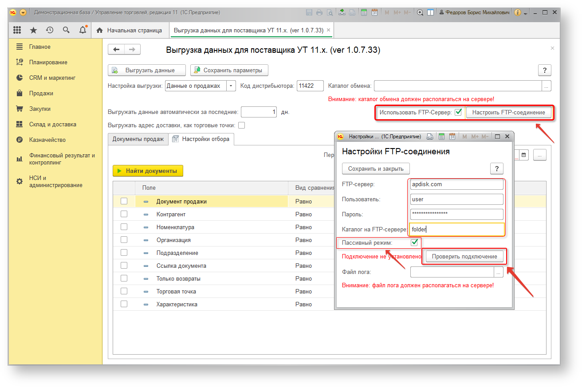Screen dimensions: 582x387
Task: Open 'НСИ и администрирование' section
Action: pyautogui.click(x=56, y=182)
